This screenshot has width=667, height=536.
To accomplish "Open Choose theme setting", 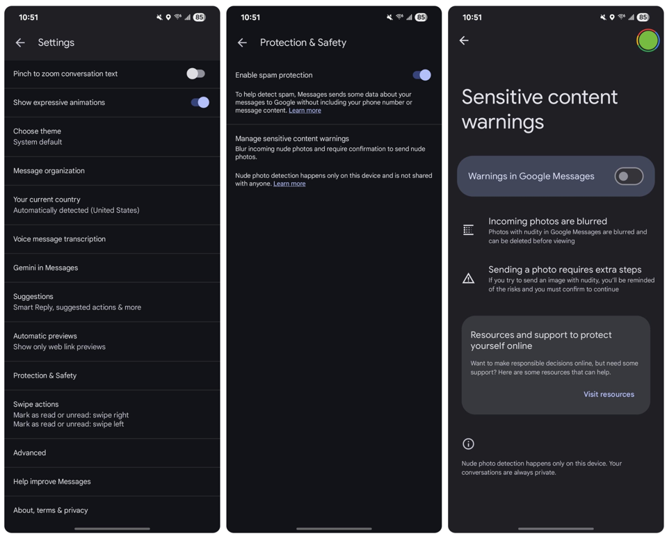I will click(x=112, y=137).
